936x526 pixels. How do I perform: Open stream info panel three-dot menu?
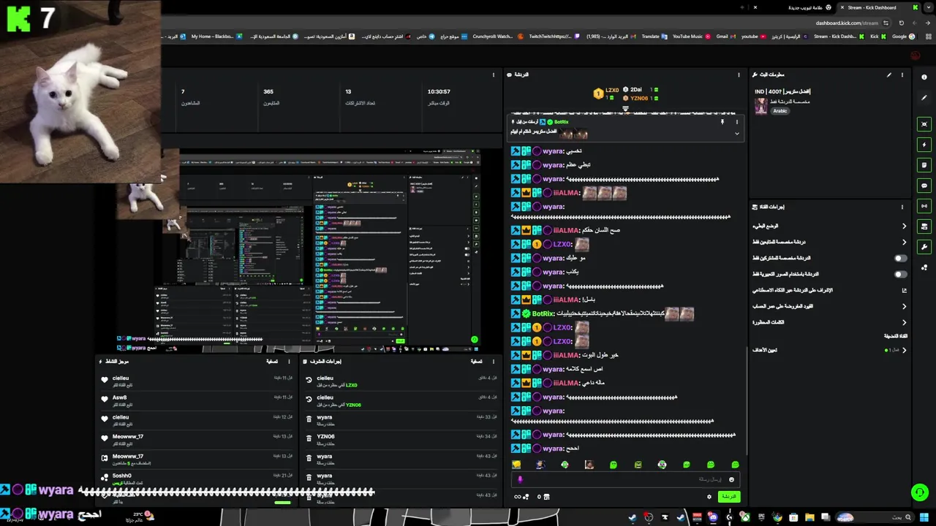point(902,75)
